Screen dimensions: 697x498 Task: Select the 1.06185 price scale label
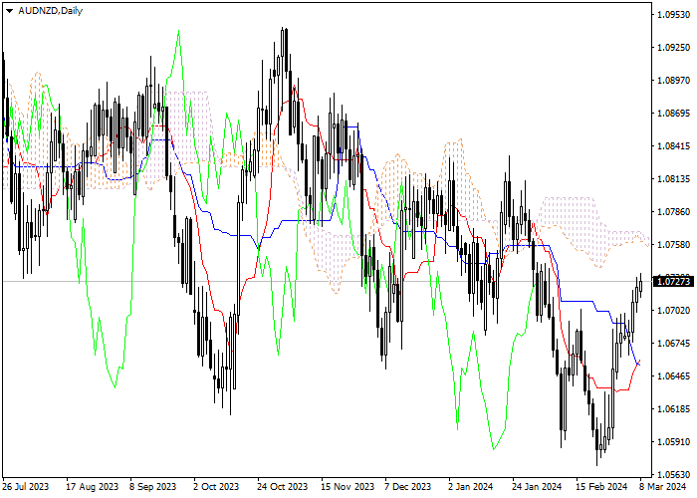pos(673,408)
